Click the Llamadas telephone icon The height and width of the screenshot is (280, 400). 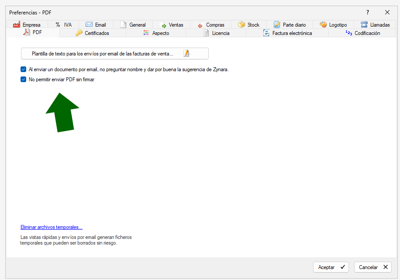click(364, 25)
